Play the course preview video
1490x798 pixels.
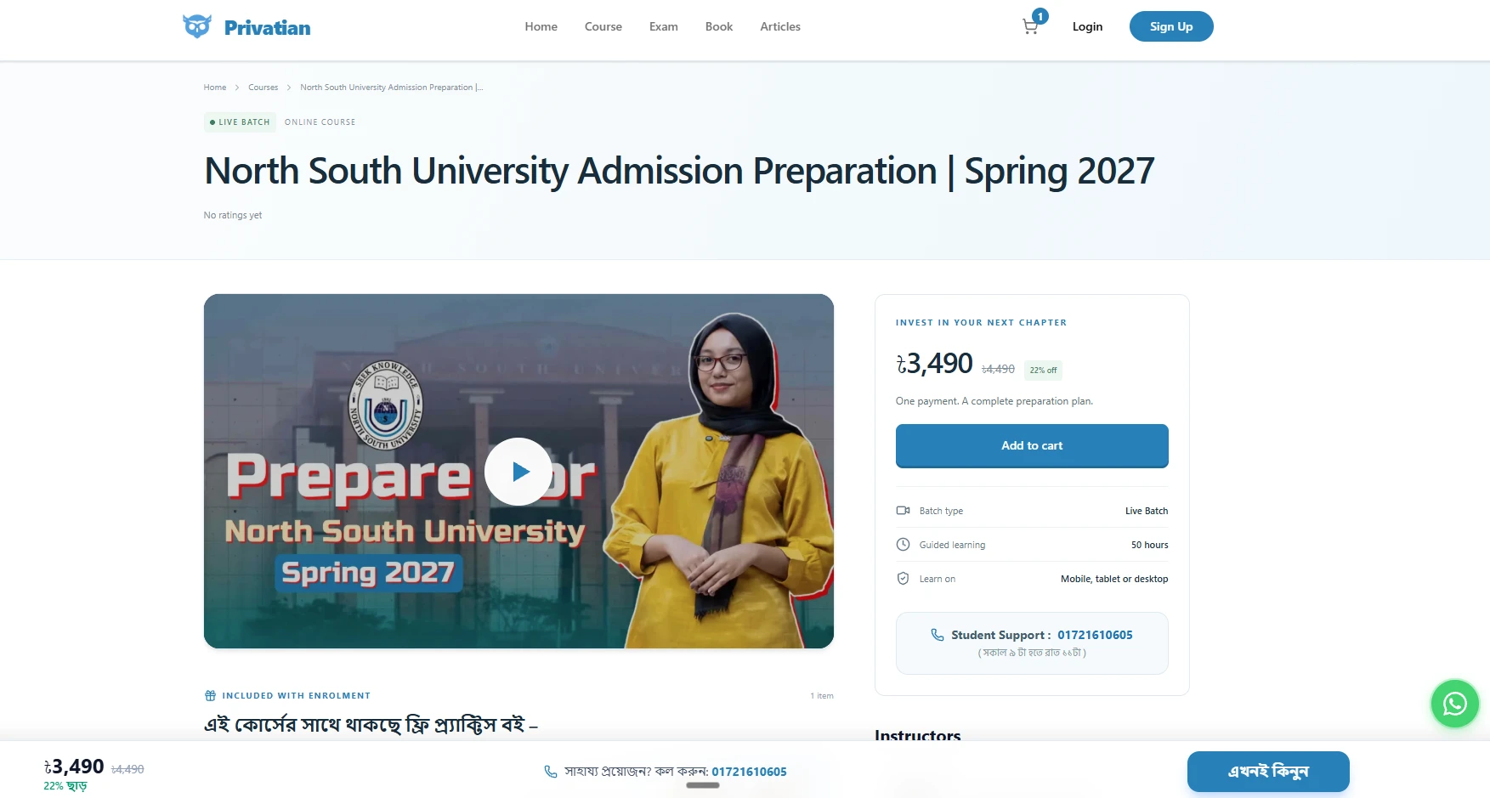(518, 472)
